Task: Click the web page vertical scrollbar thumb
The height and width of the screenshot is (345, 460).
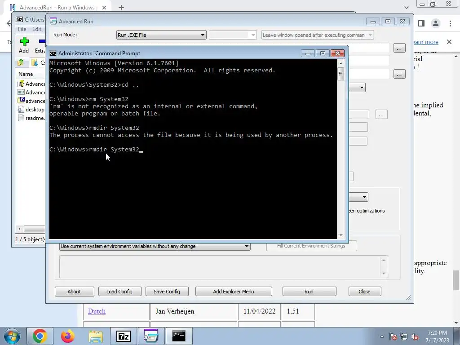Action: tap(456, 280)
